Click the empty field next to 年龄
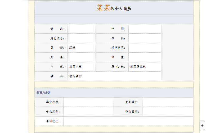The image size is (206, 133). tap(145, 38)
